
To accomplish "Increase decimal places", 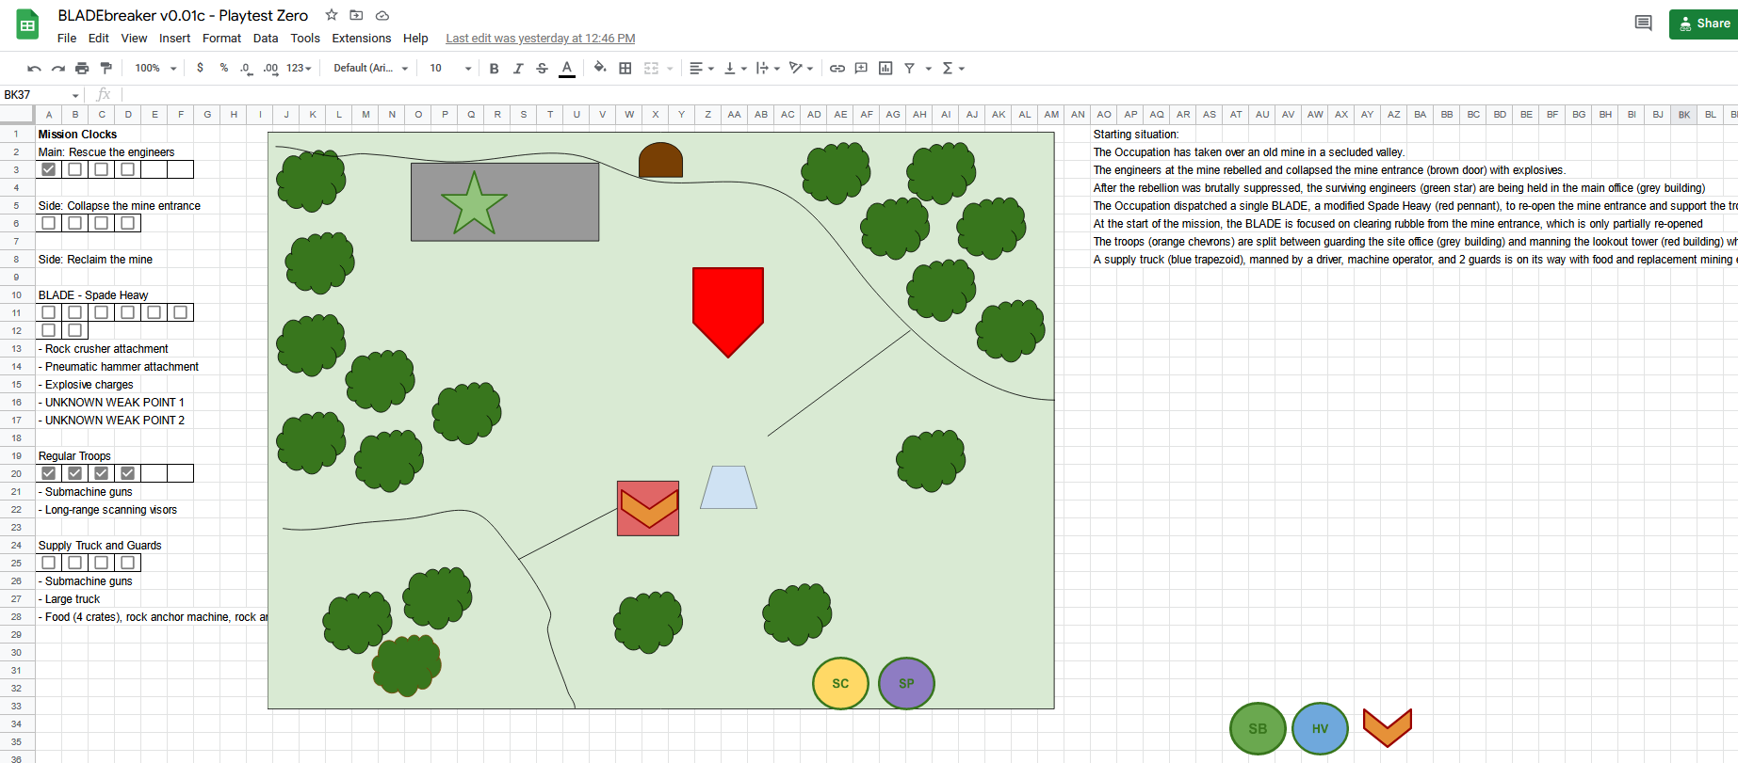I will click(x=270, y=68).
